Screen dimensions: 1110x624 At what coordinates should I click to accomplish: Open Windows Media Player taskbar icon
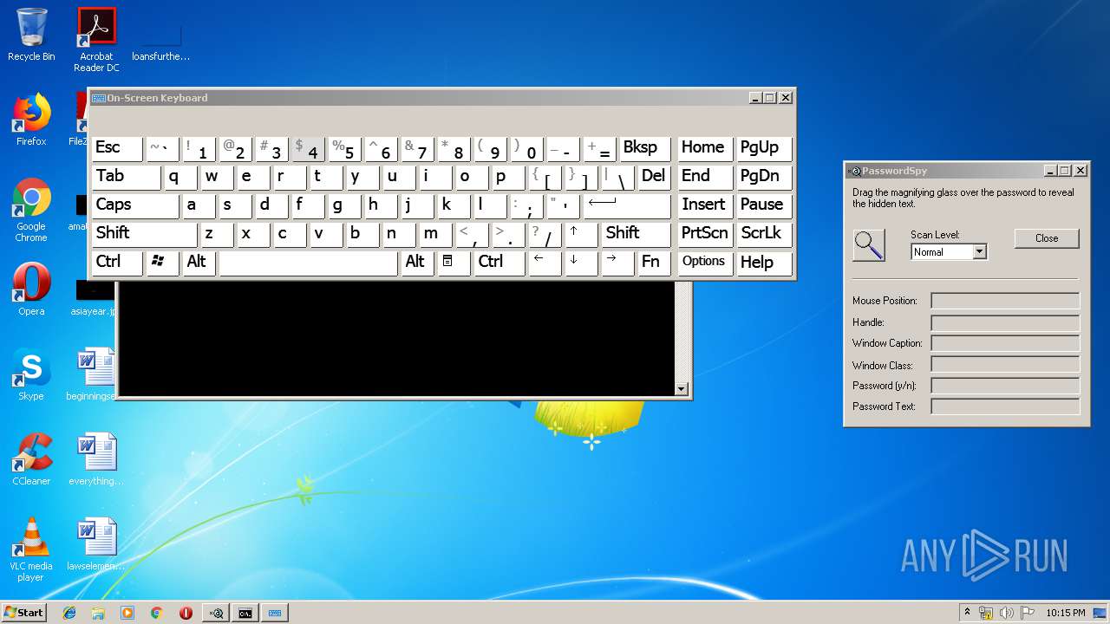(x=127, y=613)
